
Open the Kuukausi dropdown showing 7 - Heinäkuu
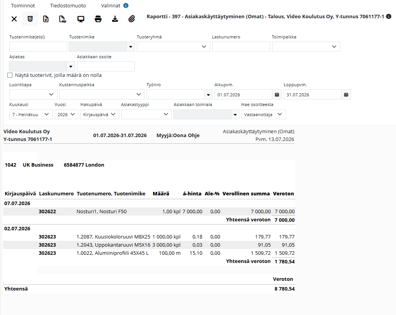(x=31, y=114)
